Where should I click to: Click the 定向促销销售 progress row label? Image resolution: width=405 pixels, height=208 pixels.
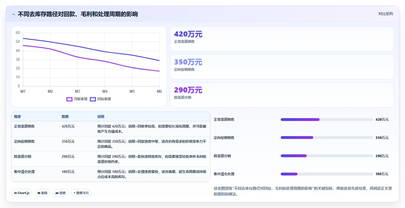(x=224, y=138)
